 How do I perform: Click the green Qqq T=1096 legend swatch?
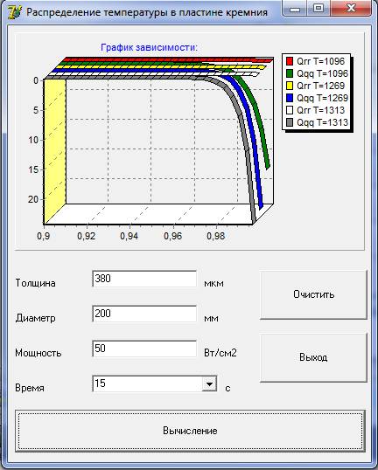click(x=290, y=73)
